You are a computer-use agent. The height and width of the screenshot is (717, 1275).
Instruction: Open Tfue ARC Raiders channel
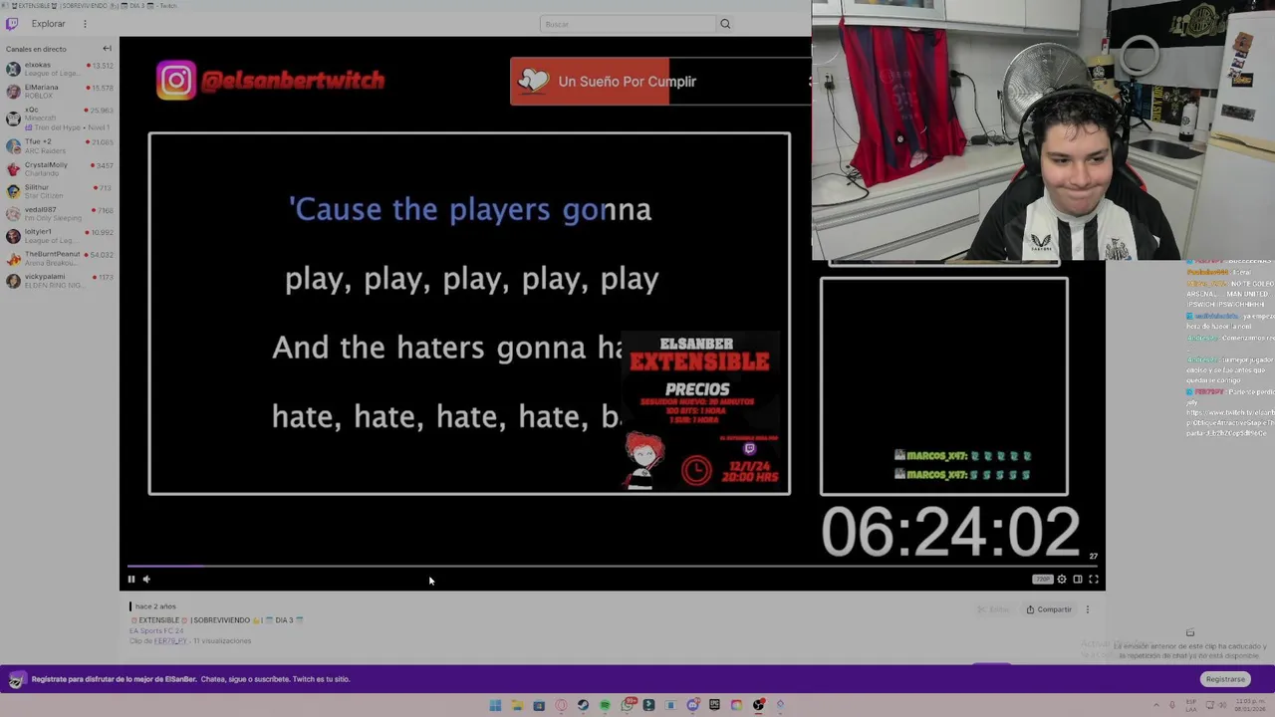(x=59, y=145)
